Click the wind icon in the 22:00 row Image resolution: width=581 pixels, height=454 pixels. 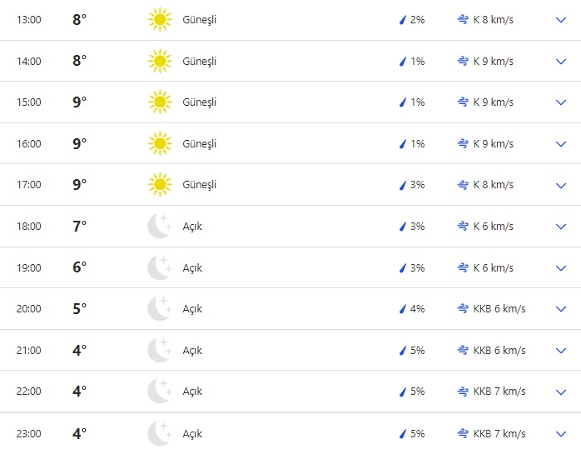pos(463,392)
